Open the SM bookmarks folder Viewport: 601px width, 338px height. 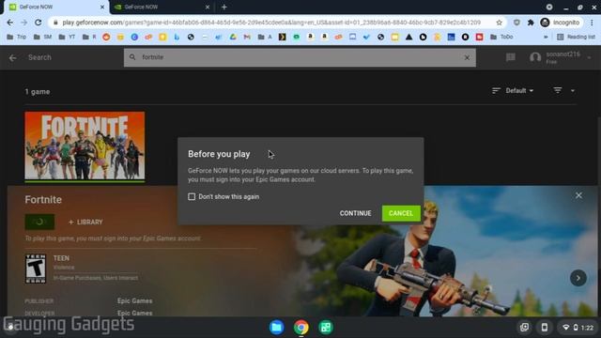(x=42, y=37)
